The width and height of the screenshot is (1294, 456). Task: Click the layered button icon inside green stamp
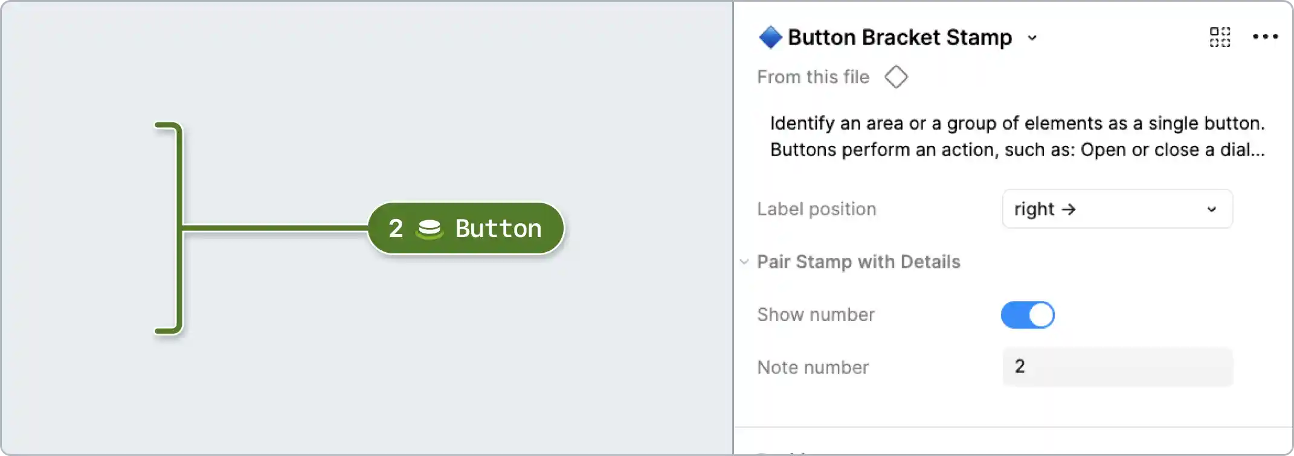[x=430, y=228]
